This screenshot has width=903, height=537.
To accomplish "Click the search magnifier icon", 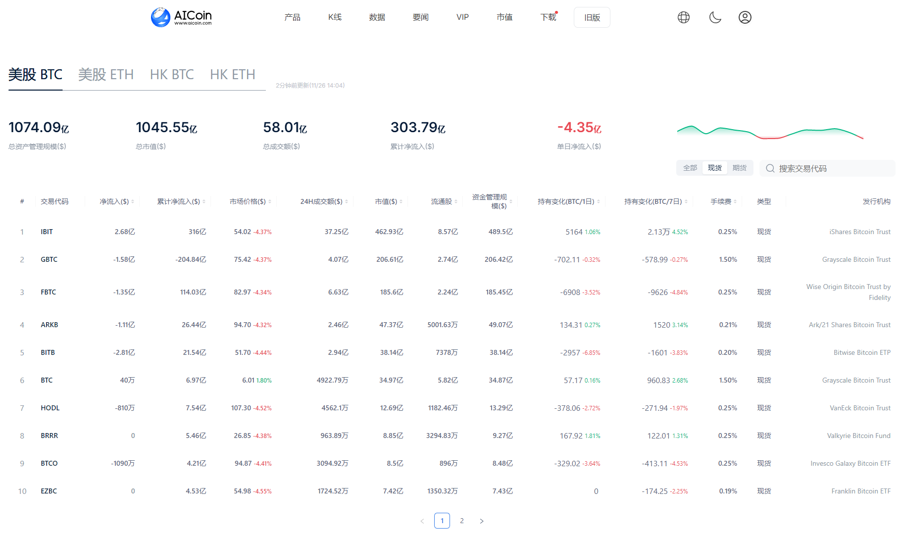I will [770, 168].
